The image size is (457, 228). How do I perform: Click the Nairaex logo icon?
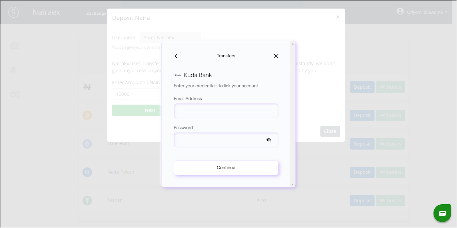(13, 12)
